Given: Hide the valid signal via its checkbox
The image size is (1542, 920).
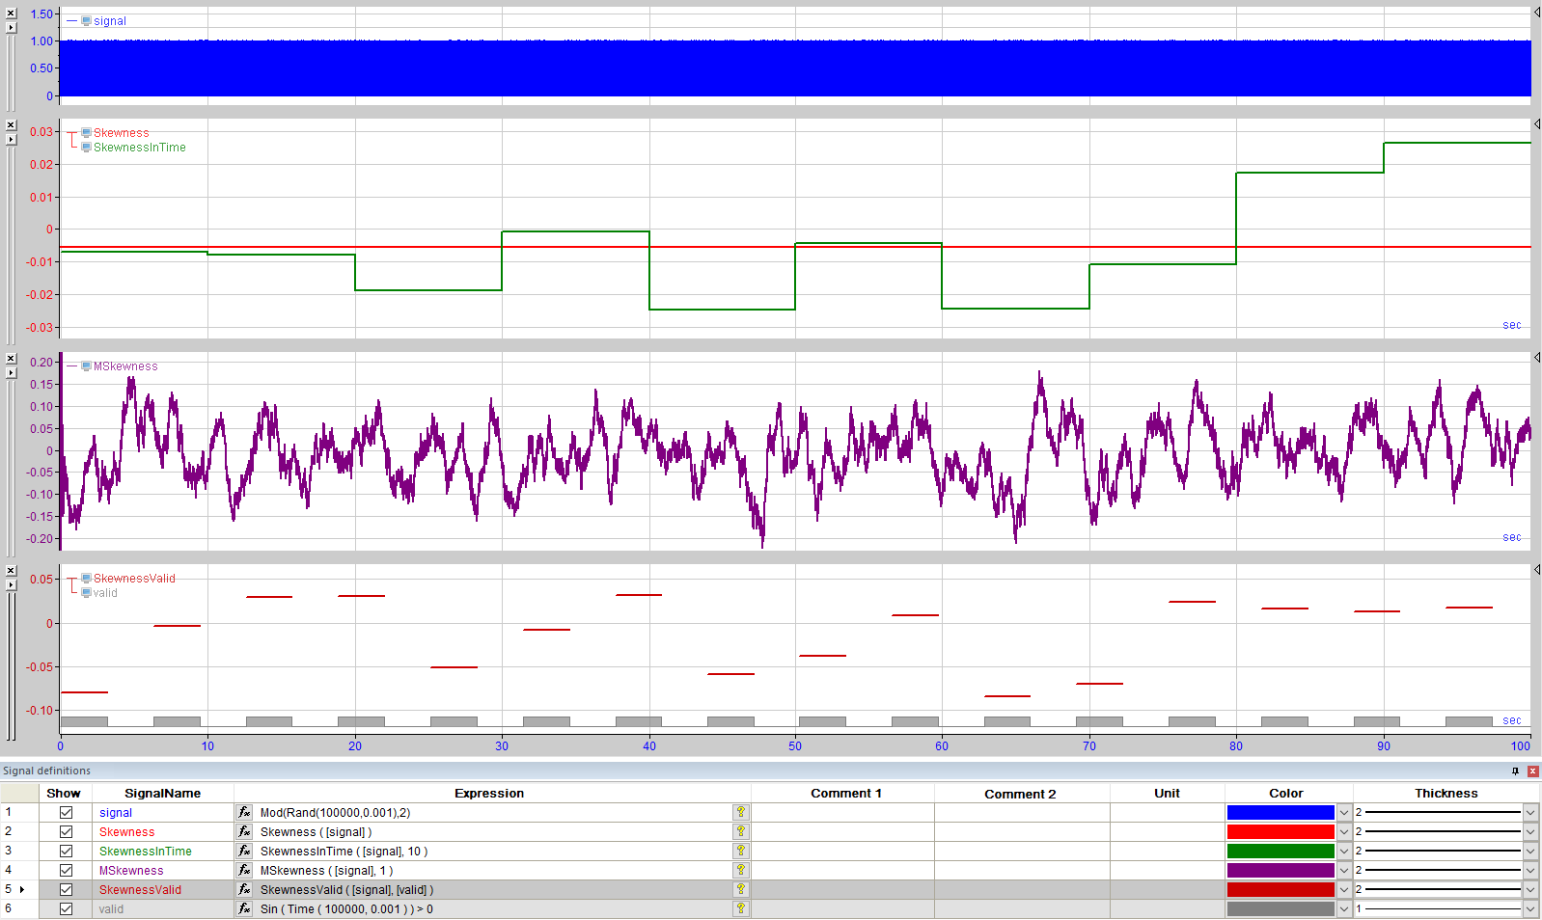Looking at the screenshot, I should coord(66,909).
